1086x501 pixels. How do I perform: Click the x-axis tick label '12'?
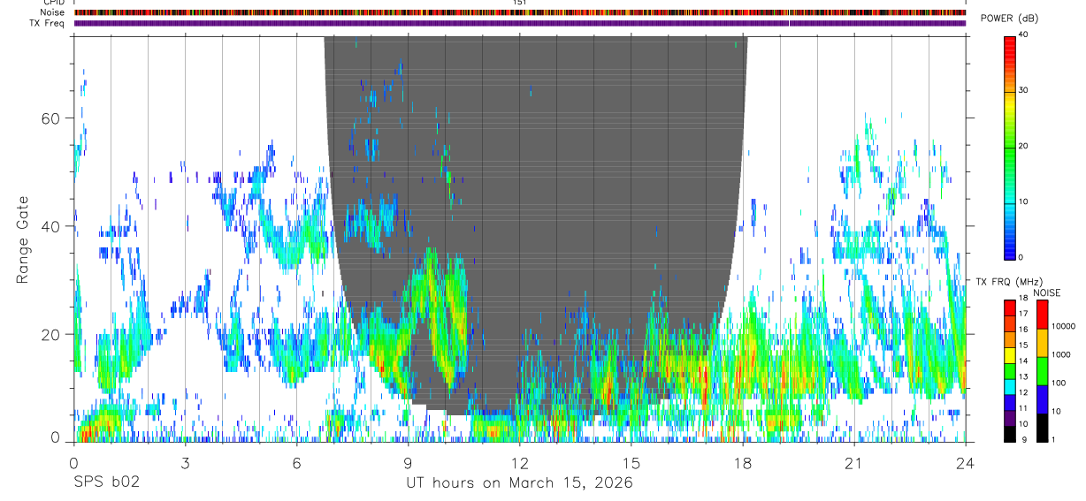tap(520, 462)
